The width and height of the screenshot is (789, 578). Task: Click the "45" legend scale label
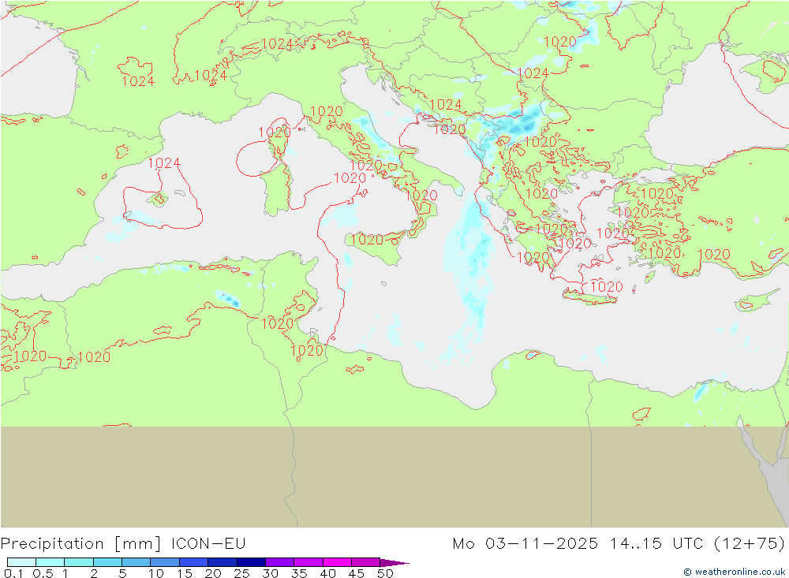coord(357,573)
